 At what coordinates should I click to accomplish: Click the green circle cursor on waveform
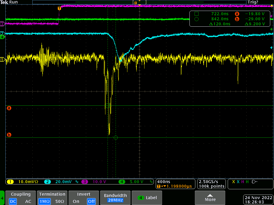(116, 138)
